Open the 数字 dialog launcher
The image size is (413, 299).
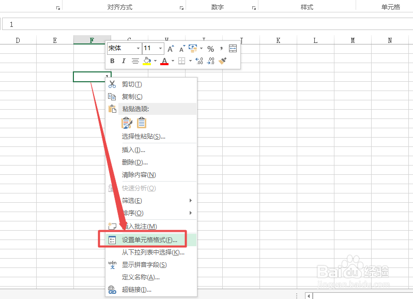(x=254, y=8)
